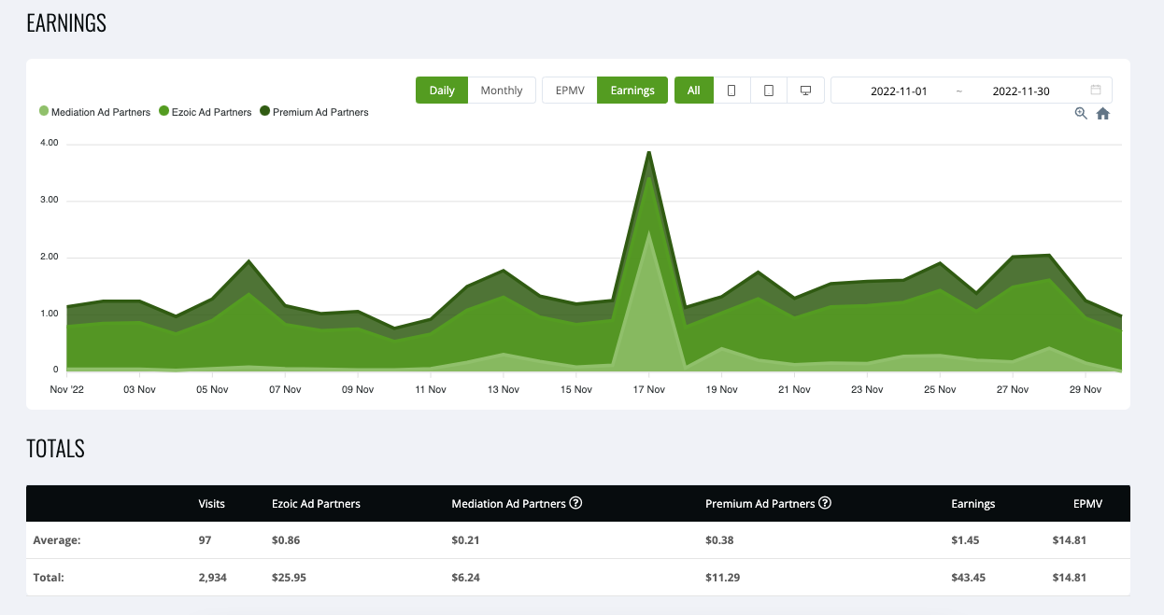1164x615 pixels.
Task: Edit start date 2022-11-01 field
Action: tap(899, 91)
